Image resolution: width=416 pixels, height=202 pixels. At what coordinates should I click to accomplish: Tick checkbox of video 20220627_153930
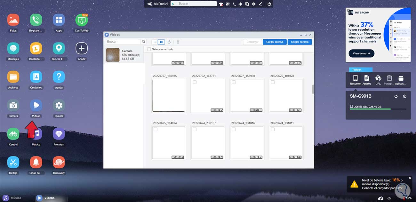point(234,82)
